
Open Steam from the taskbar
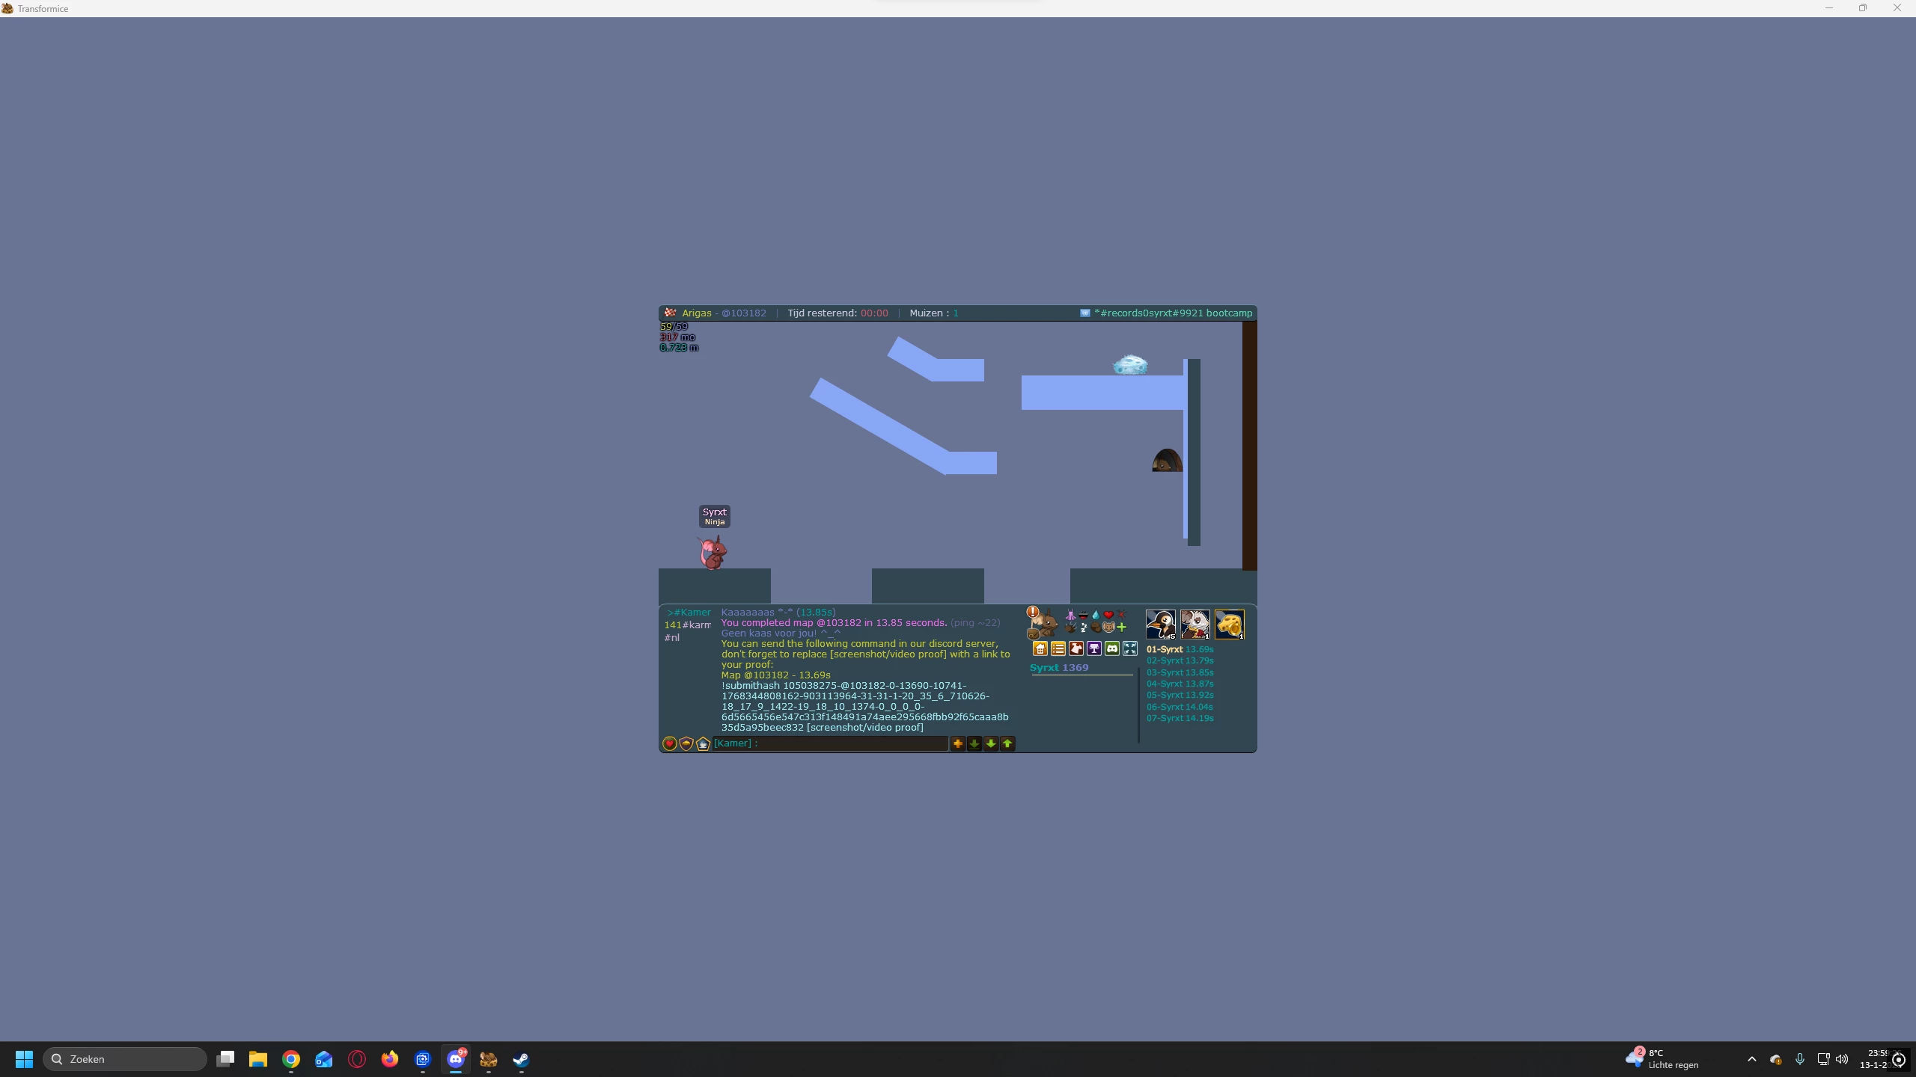pos(522,1059)
